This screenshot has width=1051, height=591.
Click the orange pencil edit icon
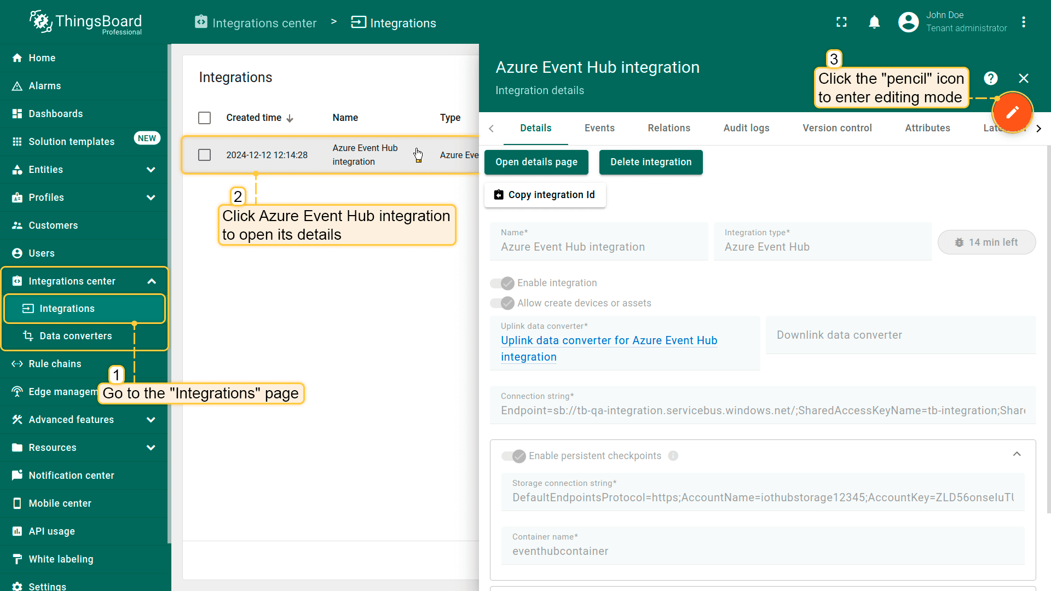click(1012, 112)
